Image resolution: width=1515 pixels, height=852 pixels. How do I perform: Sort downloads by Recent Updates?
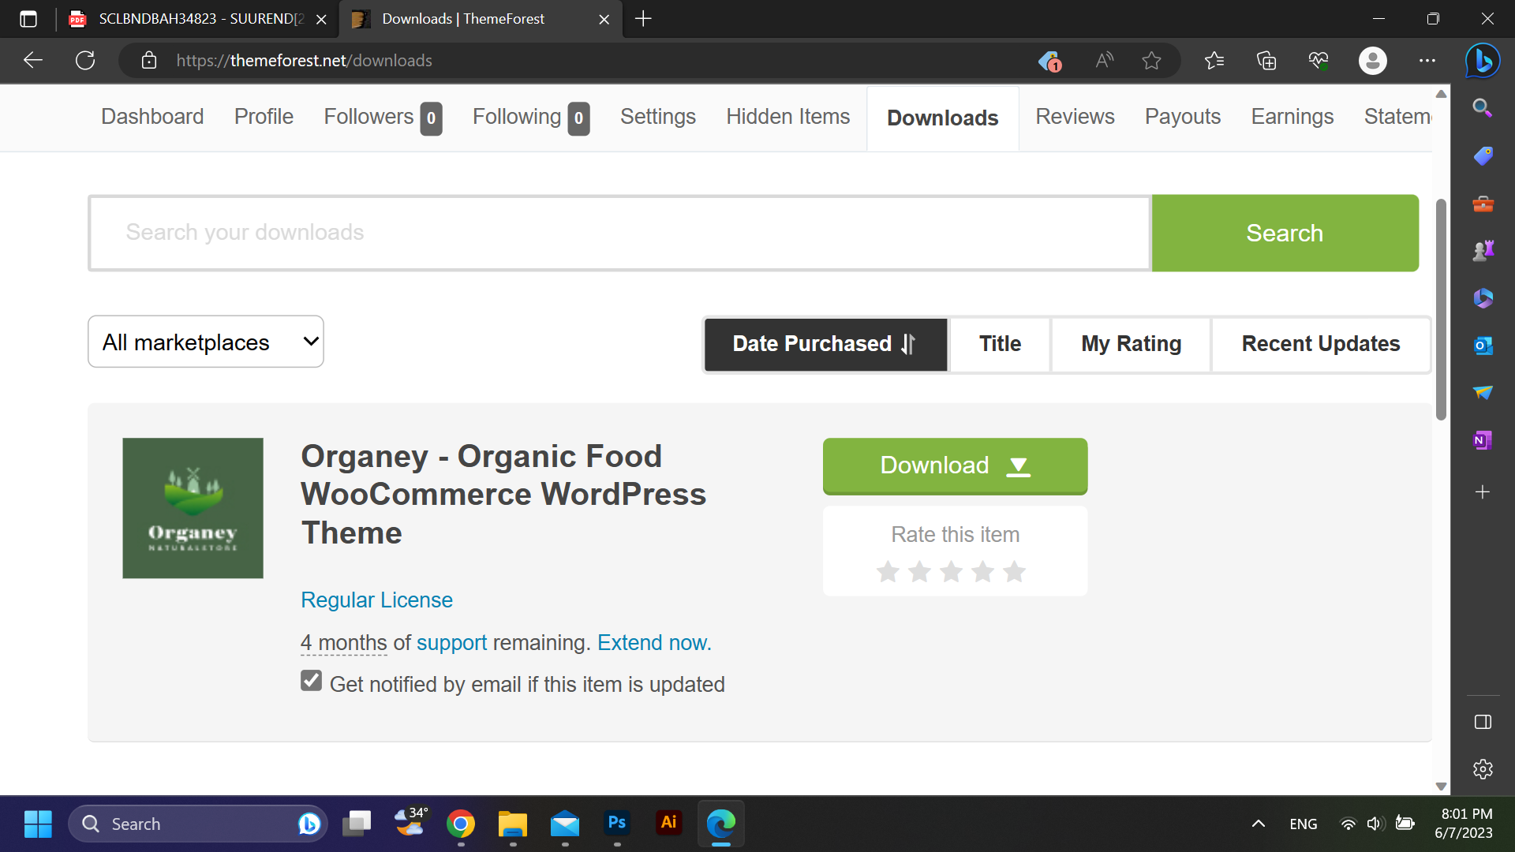(x=1321, y=344)
